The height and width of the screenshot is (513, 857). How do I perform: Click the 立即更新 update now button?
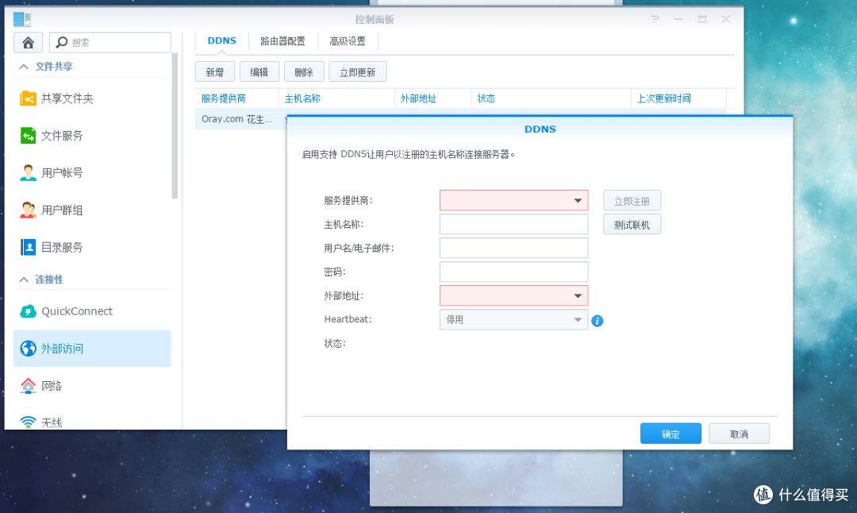357,71
